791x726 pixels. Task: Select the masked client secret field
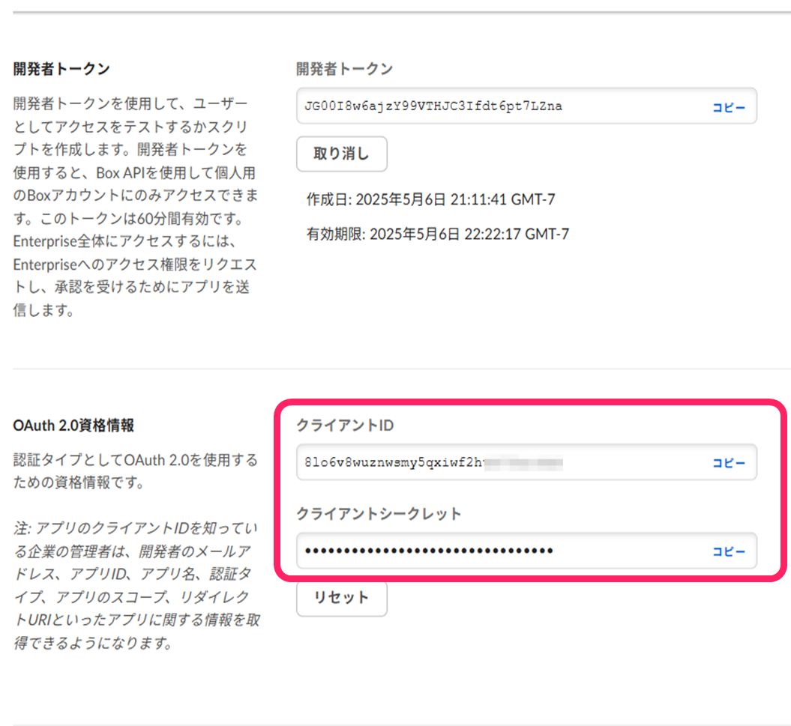(526, 551)
